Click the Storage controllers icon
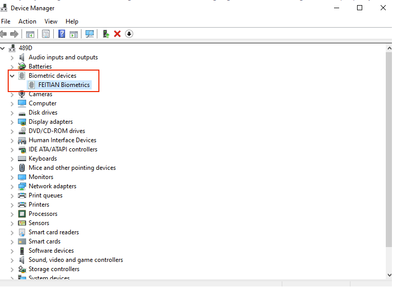Screen dimensions: 395x289 [x=22, y=269]
